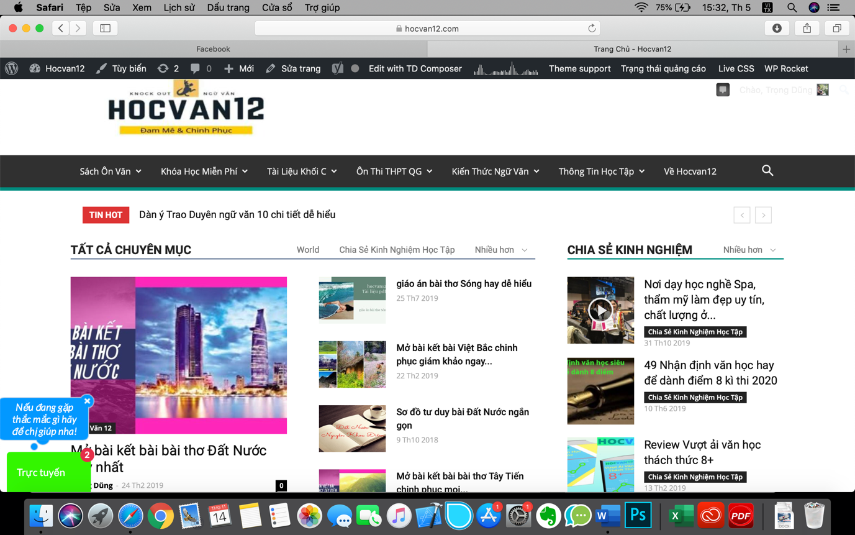
Task: Open the Về Hocvan12 page
Action: (690, 171)
